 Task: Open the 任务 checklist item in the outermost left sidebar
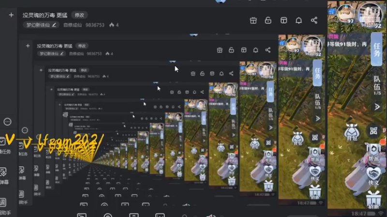tap(4, 145)
